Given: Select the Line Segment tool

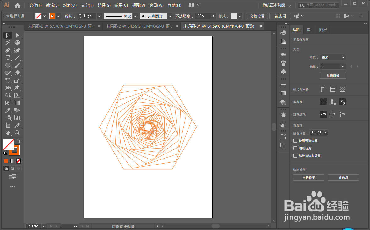Looking at the screenshot, I should (17, 58).
